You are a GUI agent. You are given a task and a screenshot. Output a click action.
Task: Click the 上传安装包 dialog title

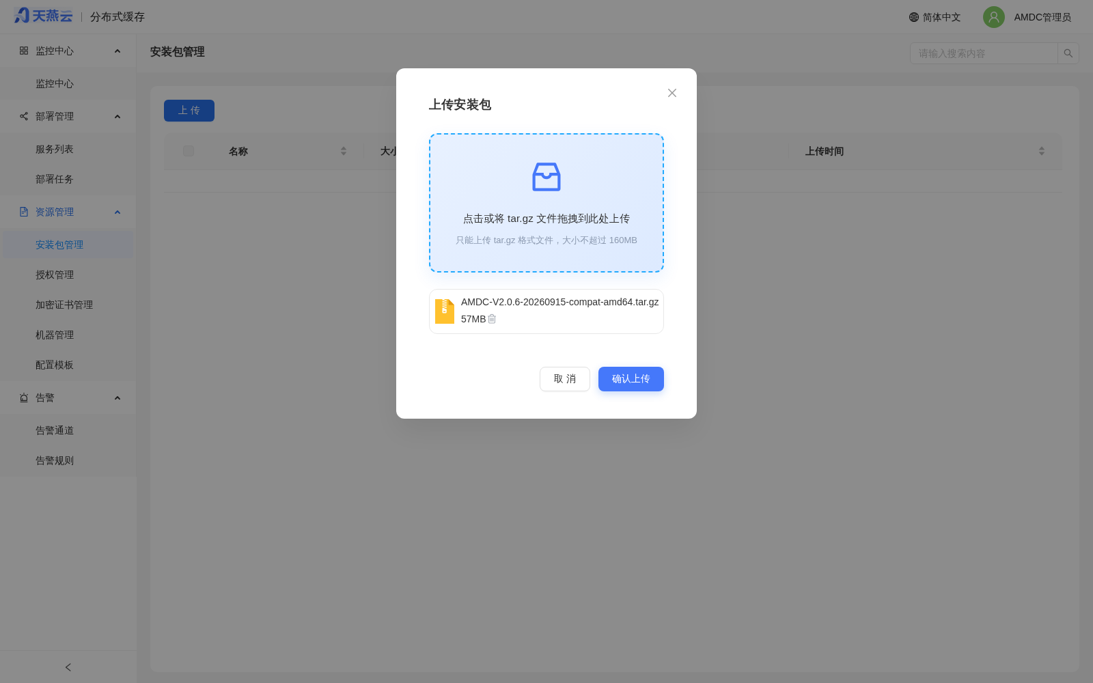pyautogui.click(x=460, y=104)
